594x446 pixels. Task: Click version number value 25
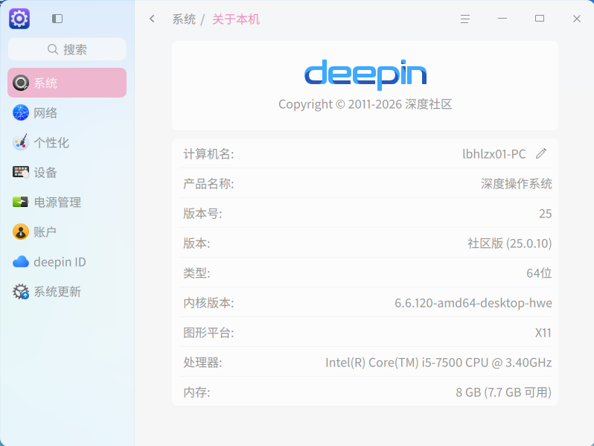(546, 214)
